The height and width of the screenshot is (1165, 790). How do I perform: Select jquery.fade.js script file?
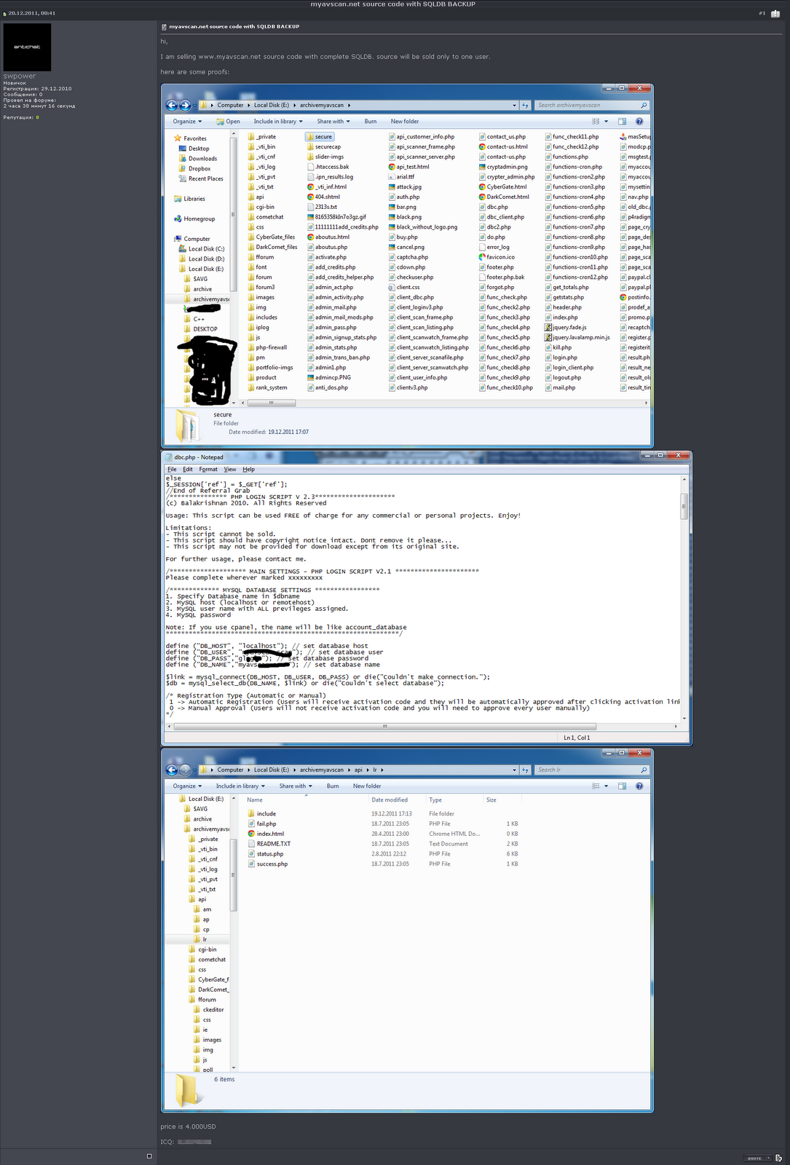click(566, 328)
